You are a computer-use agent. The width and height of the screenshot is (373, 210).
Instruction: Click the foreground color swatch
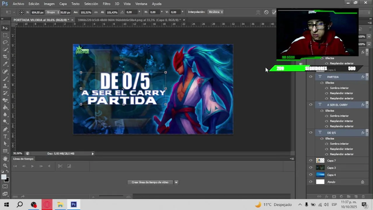[4, 177]
